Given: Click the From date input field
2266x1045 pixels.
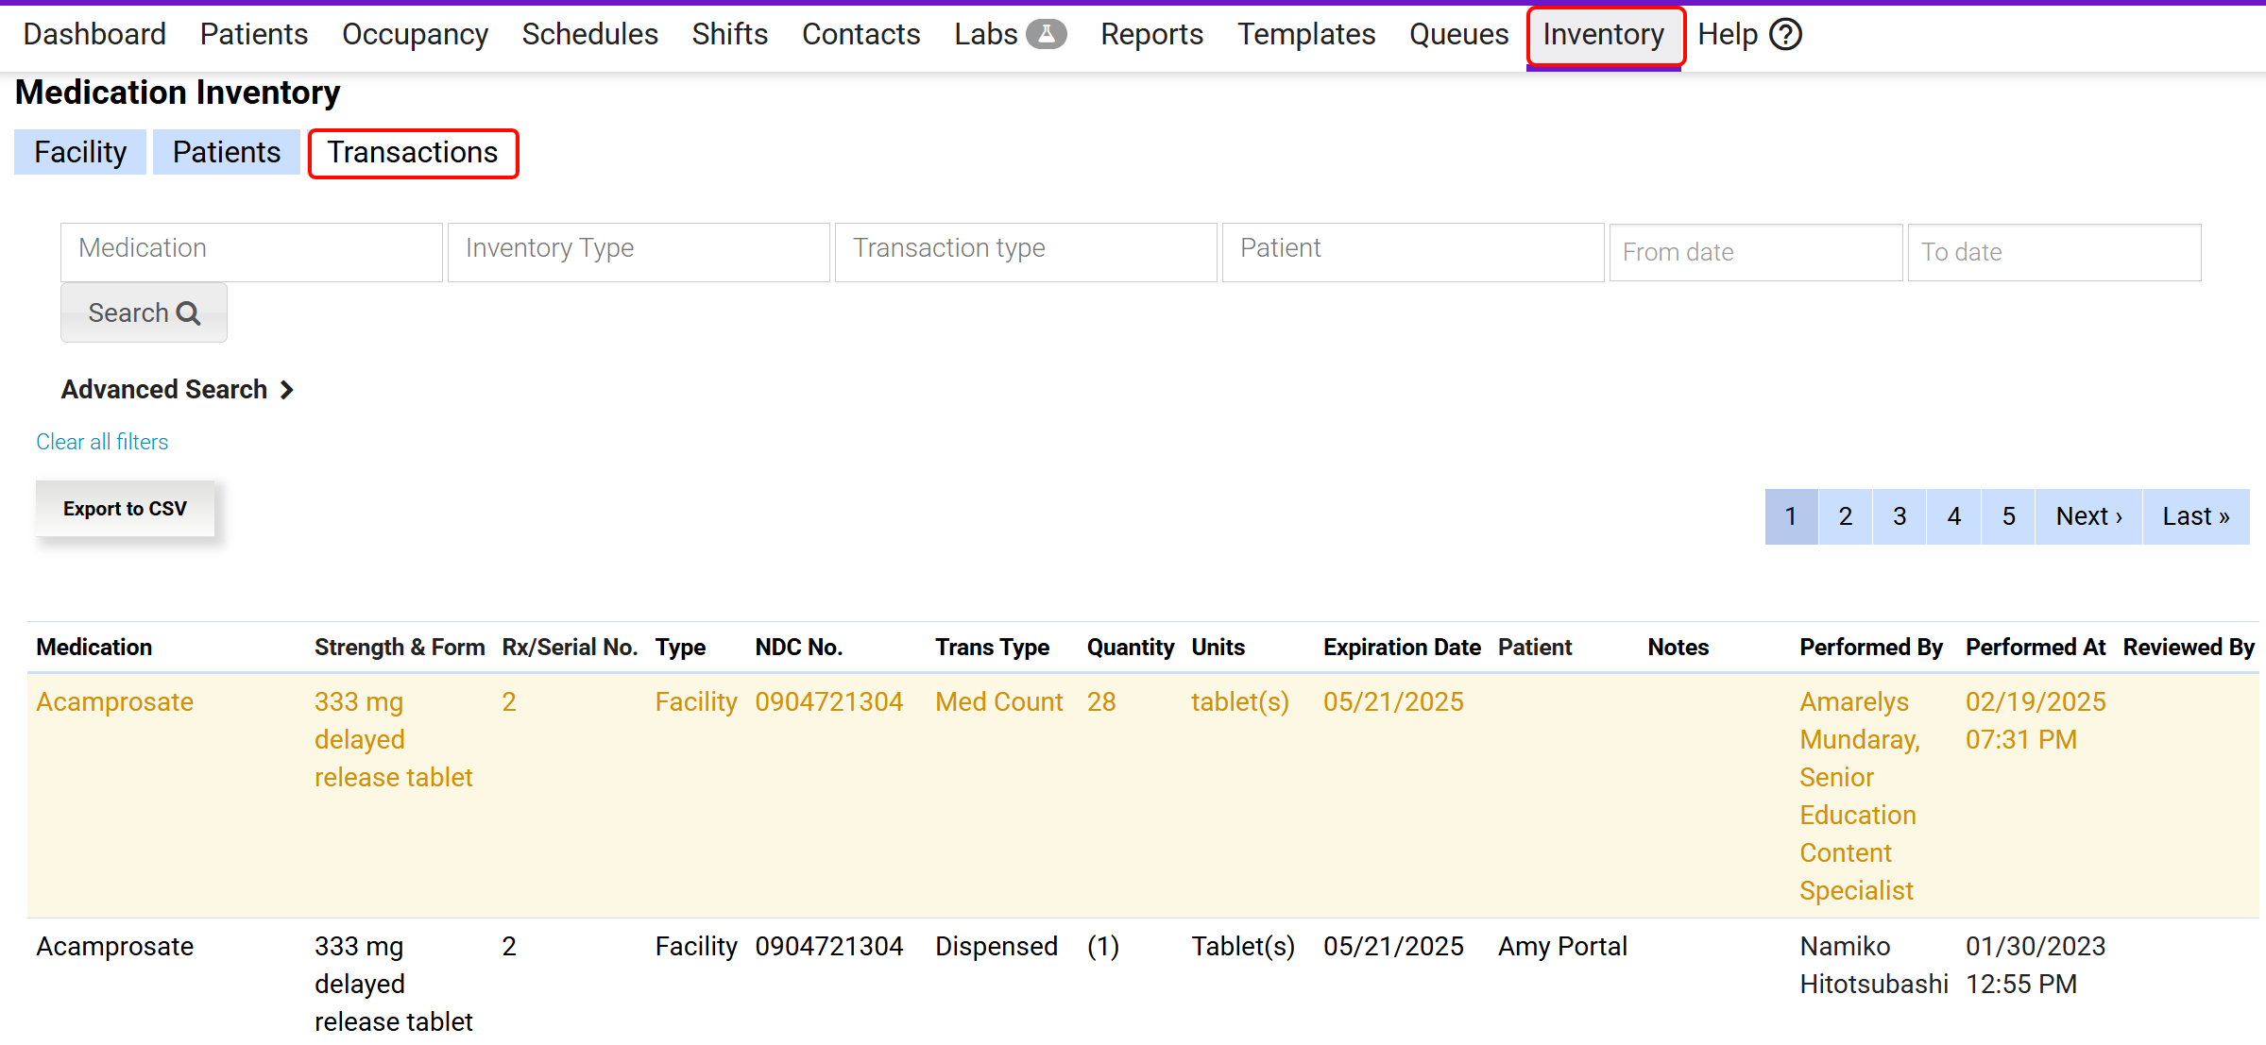Looking at the screenshot, I should [x=1755, y=252].
